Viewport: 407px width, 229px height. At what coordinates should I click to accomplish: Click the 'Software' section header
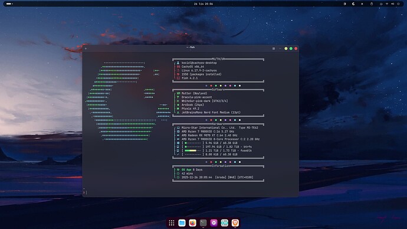click(218, 90)
